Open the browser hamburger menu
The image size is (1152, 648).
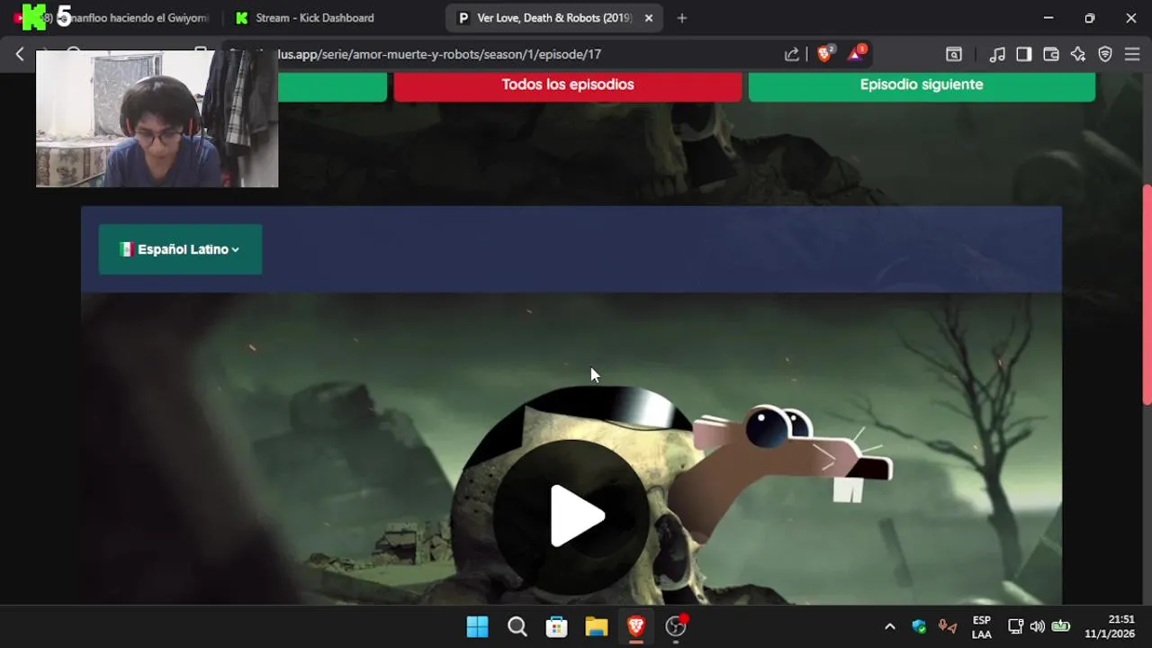[x=1132, y=54]
